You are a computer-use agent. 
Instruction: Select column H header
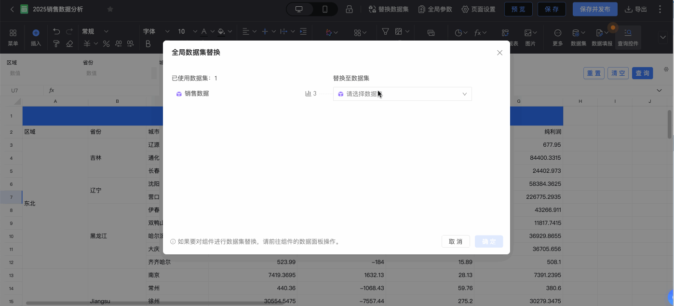[x=580, y=101]
